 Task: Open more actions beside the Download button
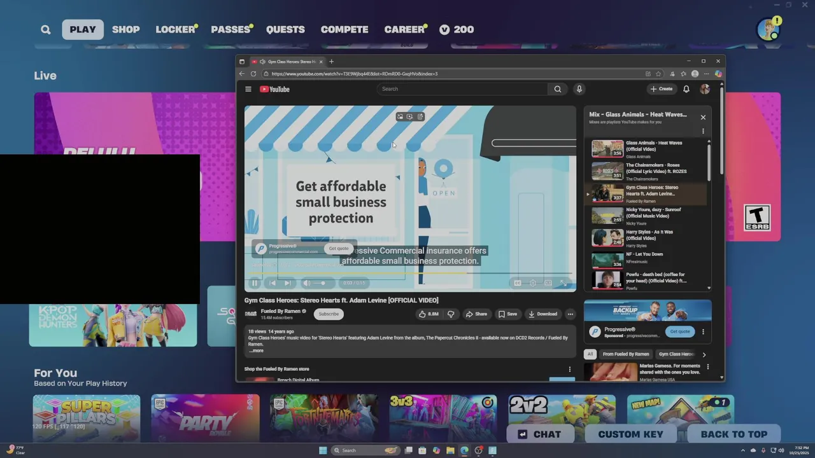570,314
